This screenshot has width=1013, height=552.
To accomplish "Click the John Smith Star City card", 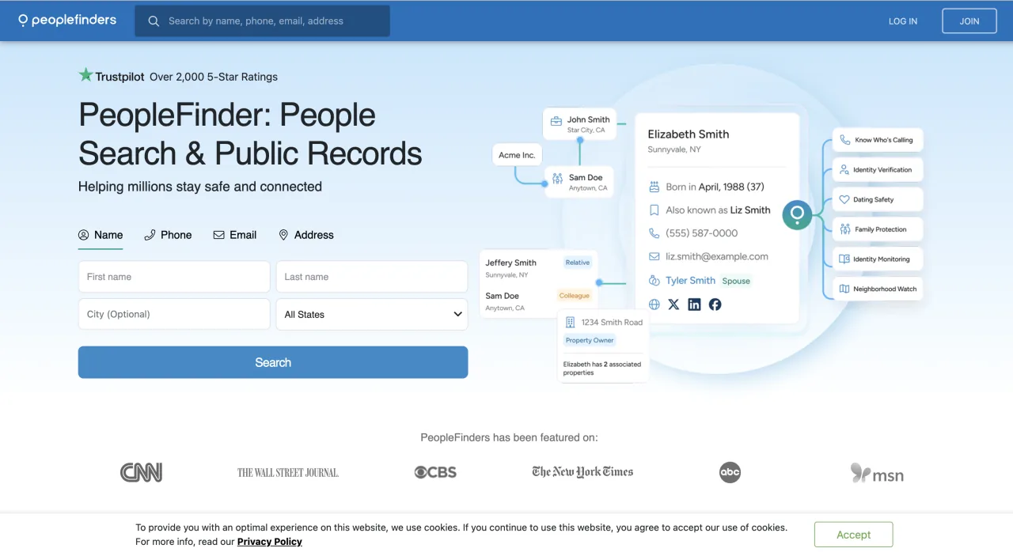I will [579, 124].
